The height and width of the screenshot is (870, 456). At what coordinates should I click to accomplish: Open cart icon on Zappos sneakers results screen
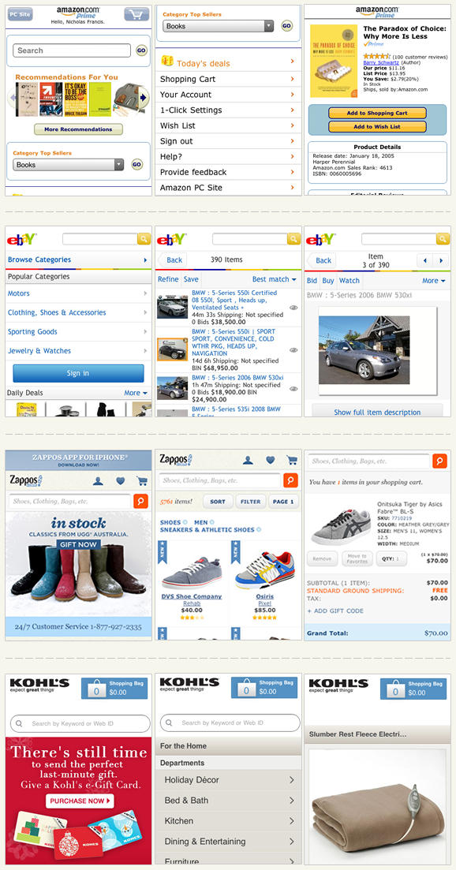click(x=292, y=459)
